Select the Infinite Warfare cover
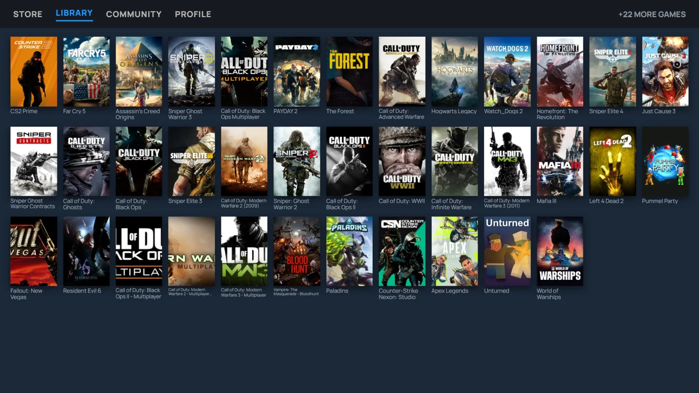The height and width of the screenshot is (393, 699). pos(455,161)
